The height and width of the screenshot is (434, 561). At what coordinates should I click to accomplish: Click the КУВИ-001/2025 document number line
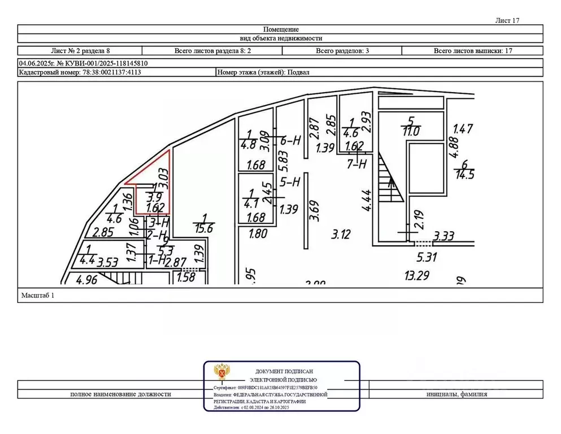click(x=84, y=64)
